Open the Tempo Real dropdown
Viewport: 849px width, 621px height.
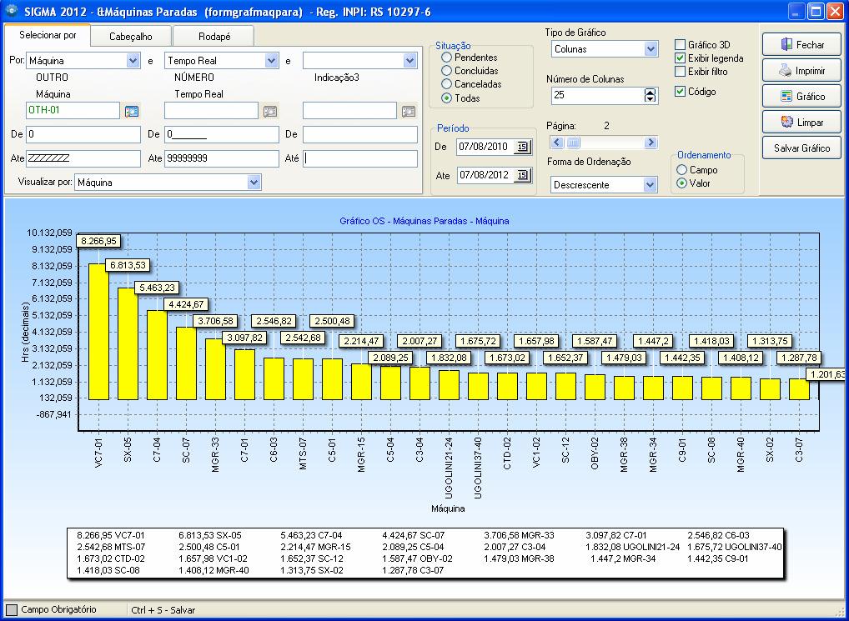pos(272,61)
